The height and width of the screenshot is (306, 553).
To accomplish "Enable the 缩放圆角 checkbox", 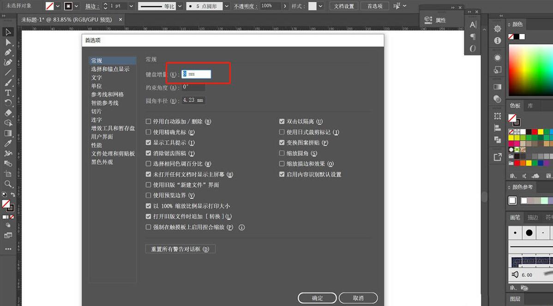I will click(x=282, y=153).
